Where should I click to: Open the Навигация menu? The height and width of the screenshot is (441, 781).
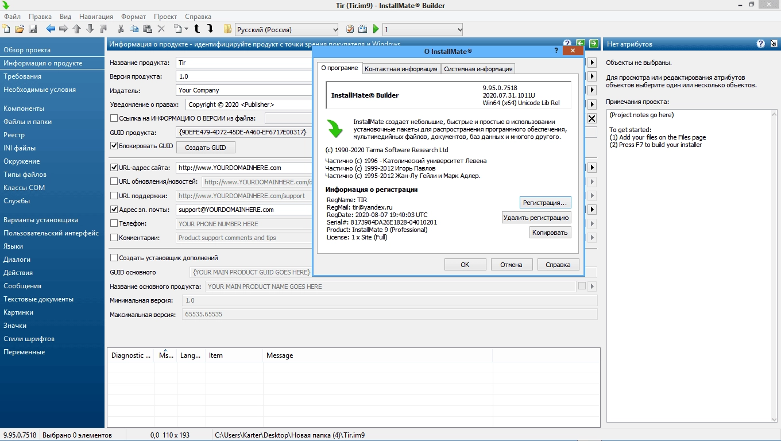(96, 17)
